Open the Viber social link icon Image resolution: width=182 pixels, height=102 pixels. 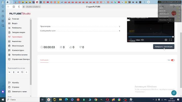point(22,72)
